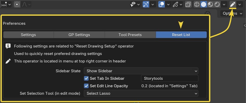
Task: Click the selectability and visibility eye icon
Action: pyautogui.click(x=133, y=4)
